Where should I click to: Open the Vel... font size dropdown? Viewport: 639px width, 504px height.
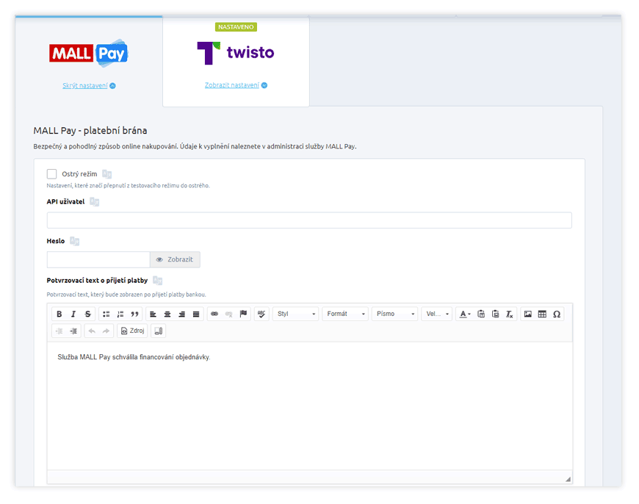coord(437,314)
